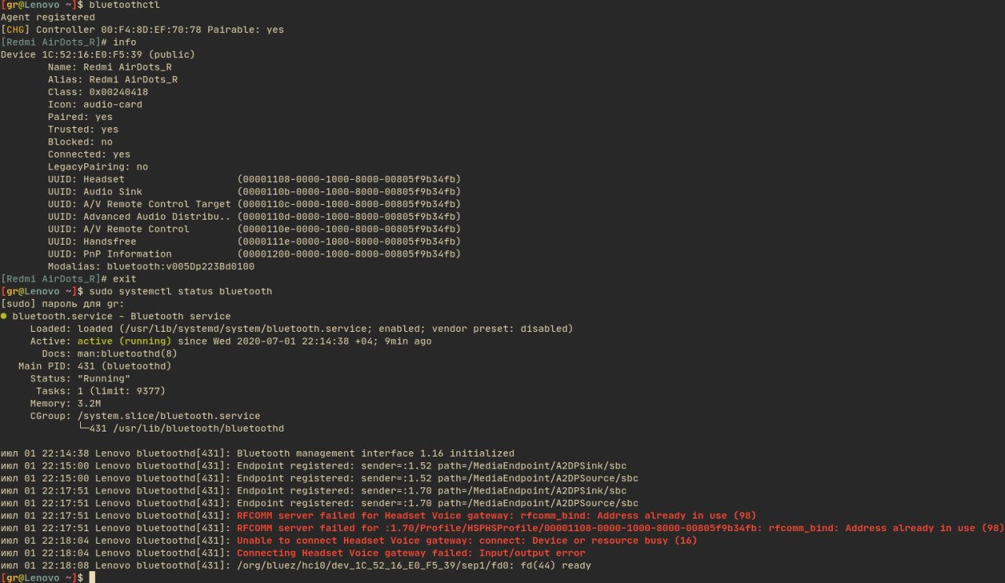Viewport: 1005px width, 583px height.
Task: Click controller address 00:F4:8D:EF:70:78
Action: pos(151,30)
